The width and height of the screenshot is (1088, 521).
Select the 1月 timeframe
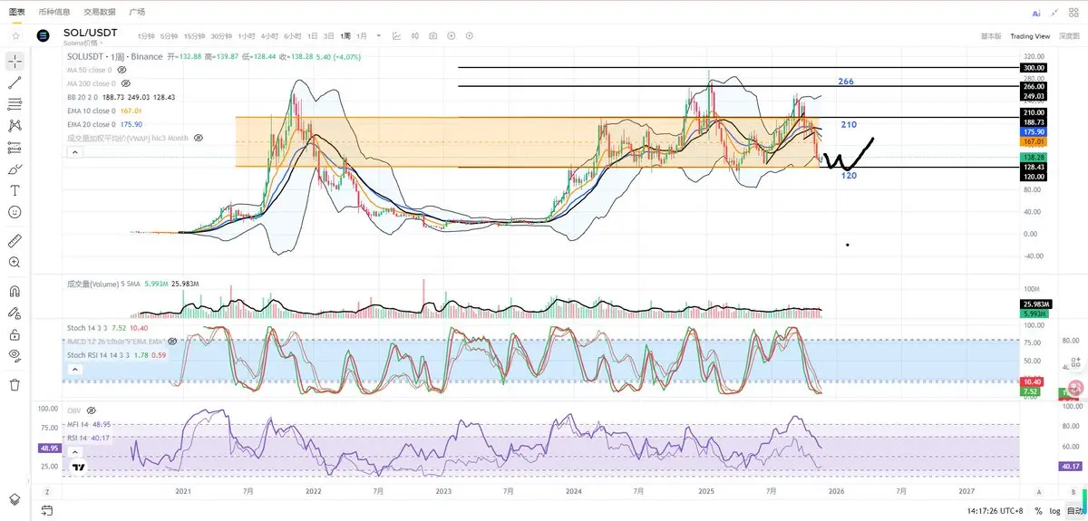coord(362,35)
